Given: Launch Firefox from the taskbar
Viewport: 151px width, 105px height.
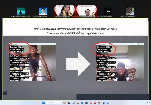Looking at the screenshot, I should tap(91, 103).
